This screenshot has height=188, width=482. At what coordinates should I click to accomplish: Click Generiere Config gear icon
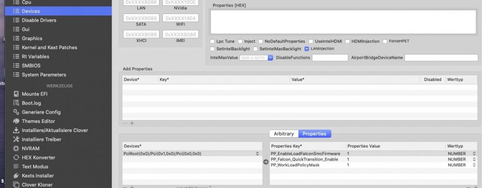[16, 112]
